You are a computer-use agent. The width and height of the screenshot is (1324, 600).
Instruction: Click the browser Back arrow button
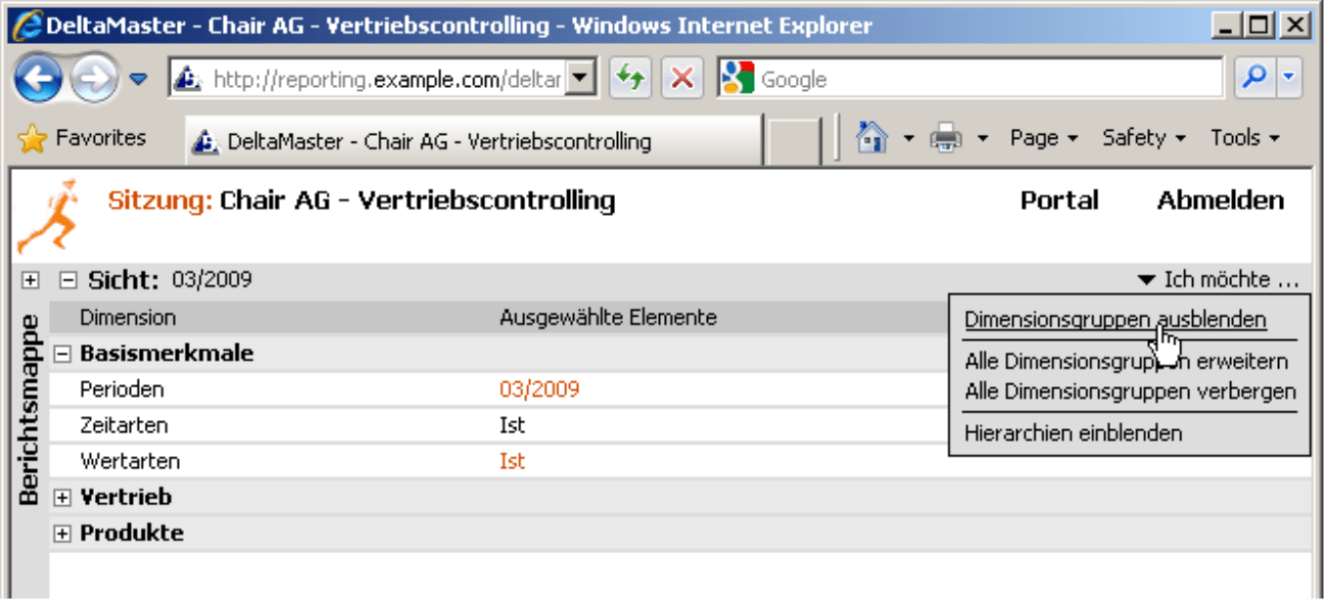(38, 79)
